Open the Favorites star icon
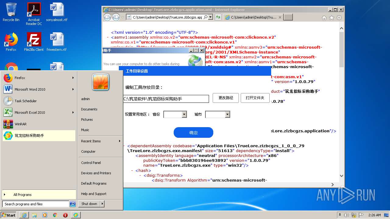 click(331, 18)
